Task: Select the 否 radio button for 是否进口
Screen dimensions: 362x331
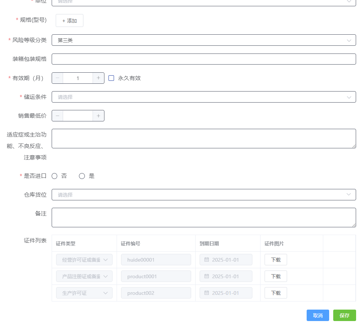Action: pyautogui.click(x=54, y=176)
